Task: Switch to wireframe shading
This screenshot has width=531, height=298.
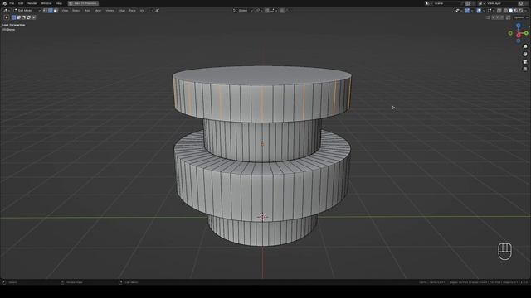Action: tap(505, 11)
